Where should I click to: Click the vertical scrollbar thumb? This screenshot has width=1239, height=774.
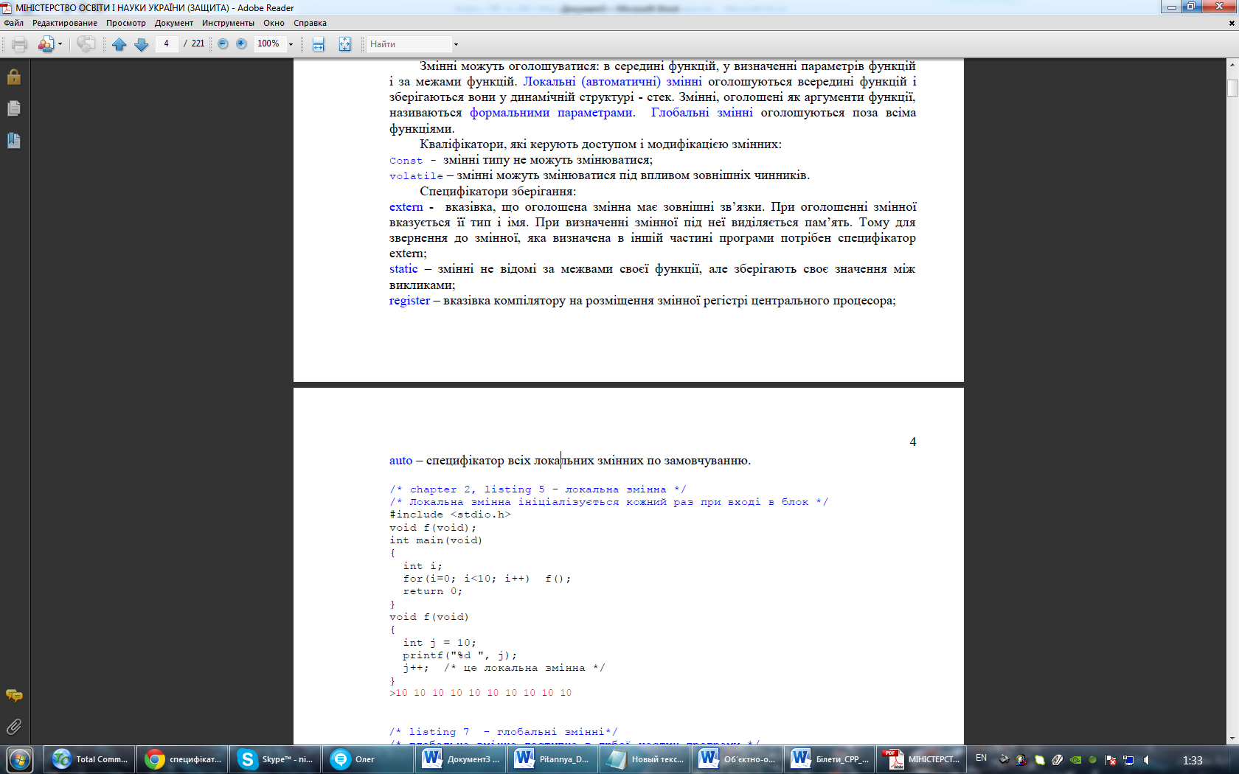pos(1232,88)
